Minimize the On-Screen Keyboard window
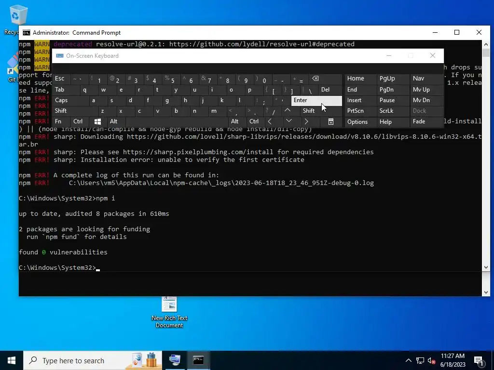Image resolution: width=494 pixels, height=370 pixels. (389, 56)
